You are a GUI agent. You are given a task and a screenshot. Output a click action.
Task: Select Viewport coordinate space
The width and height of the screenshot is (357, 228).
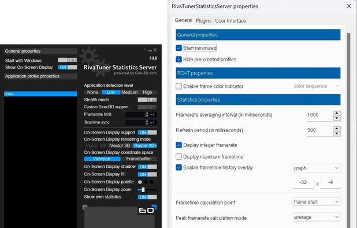click(102, 159)
